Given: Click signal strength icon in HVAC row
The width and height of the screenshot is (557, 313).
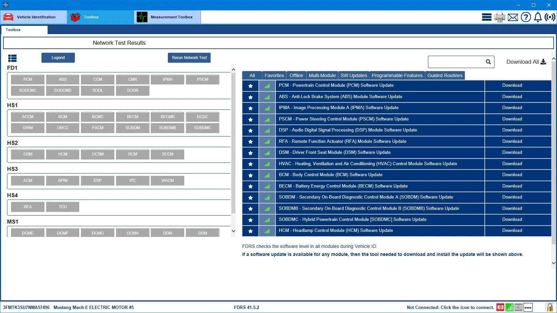Looking at the screenshot, I should tap(267, 164).
